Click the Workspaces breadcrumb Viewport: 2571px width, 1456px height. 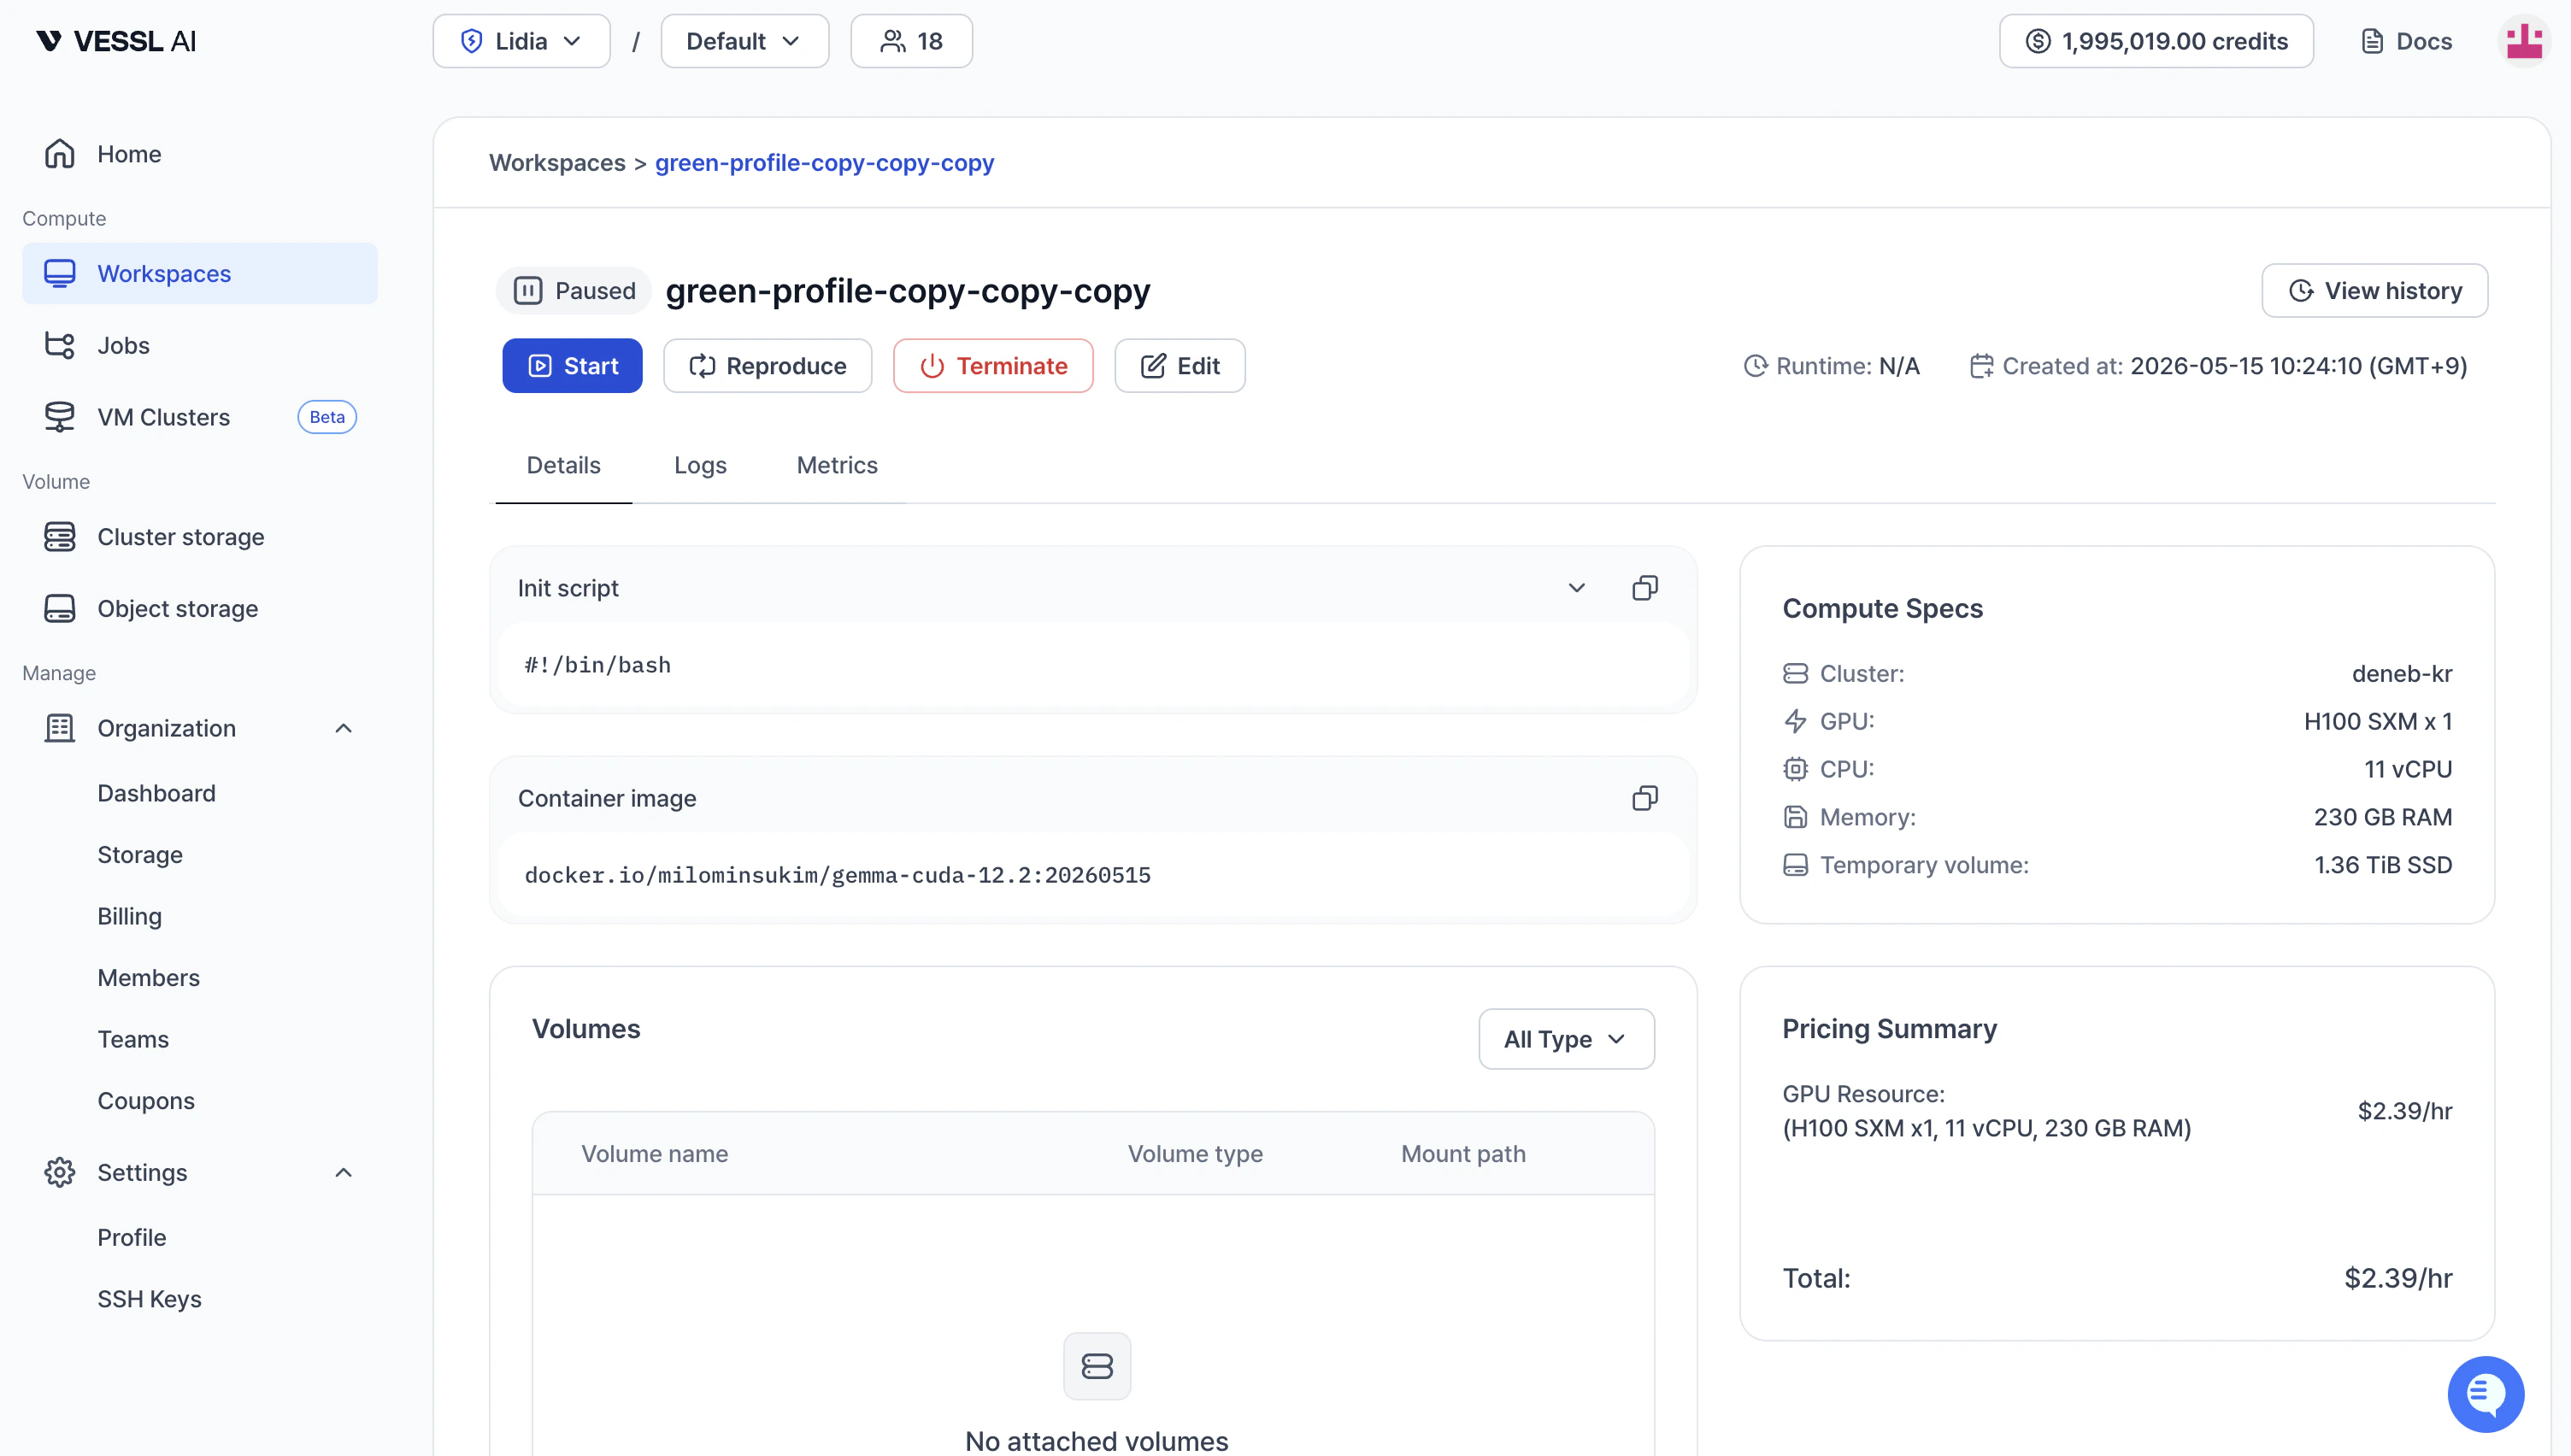click(557, 162)
